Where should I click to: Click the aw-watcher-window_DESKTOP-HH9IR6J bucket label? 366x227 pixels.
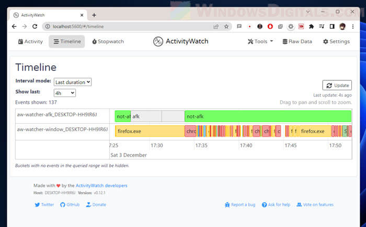click(62, 129)
